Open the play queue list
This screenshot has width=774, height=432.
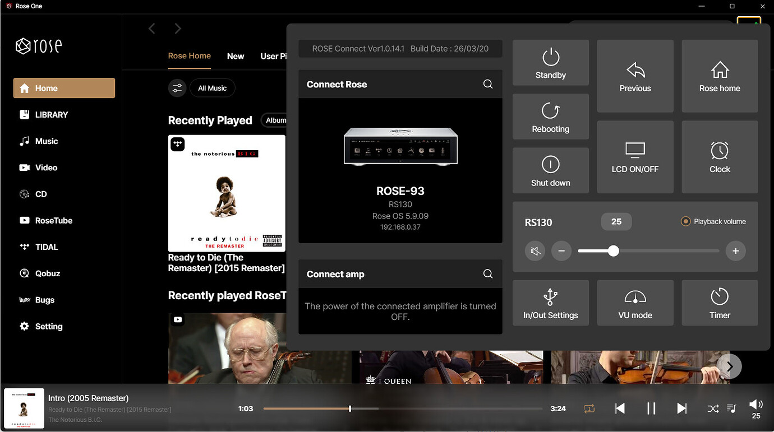pos(731,408)
